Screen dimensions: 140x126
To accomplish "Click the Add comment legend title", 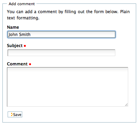I will pyautogui.click(x=22, y=4).
